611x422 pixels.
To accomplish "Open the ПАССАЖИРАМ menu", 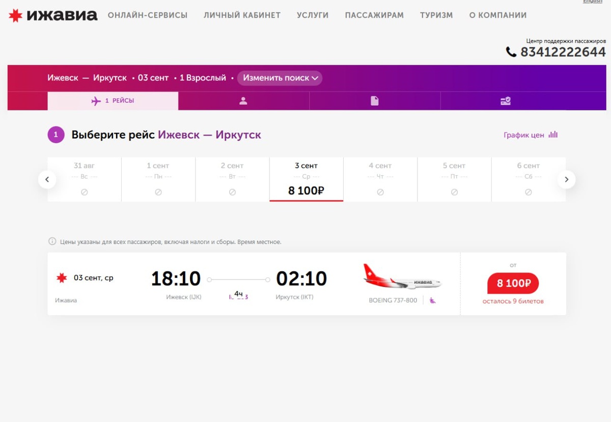I will (x=374, y=15).
